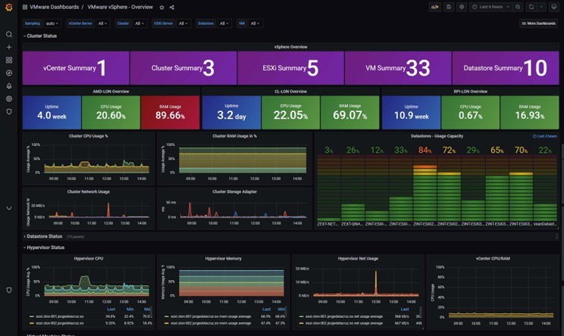This screenshot has height=336, width=564.
Task: Open the Cluster All dropdown
Action: click(x=139, y=23)
